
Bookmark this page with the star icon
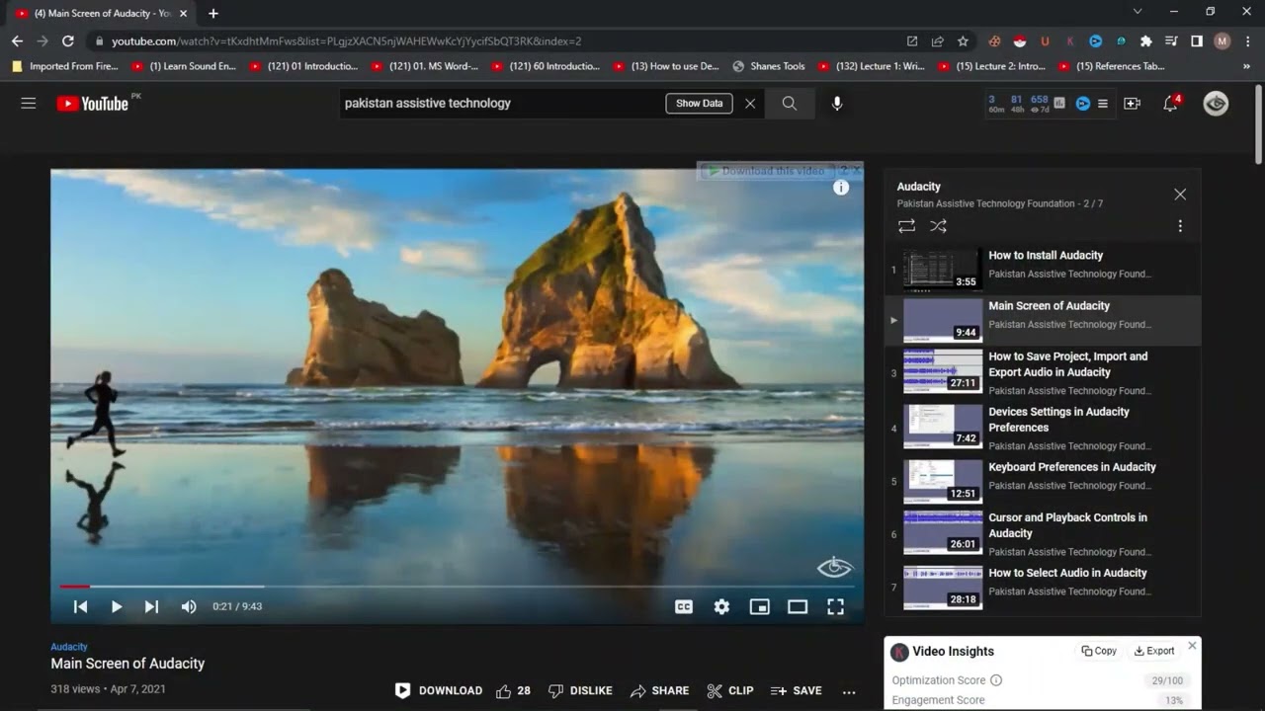[x=963, y=41]
